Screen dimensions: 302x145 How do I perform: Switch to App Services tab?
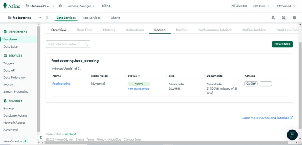tap(92, 18)
